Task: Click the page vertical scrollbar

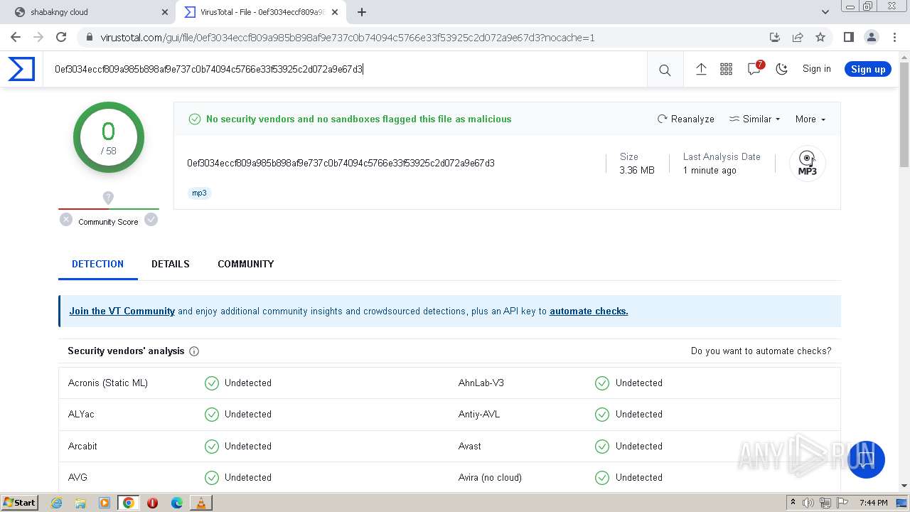Action: point(904,114)
